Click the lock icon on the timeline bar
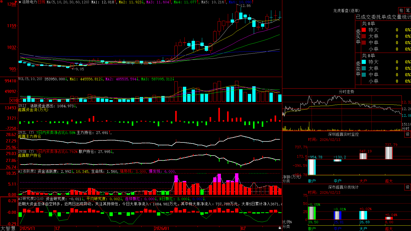This screenshot has height=231, width=411. 280,228
